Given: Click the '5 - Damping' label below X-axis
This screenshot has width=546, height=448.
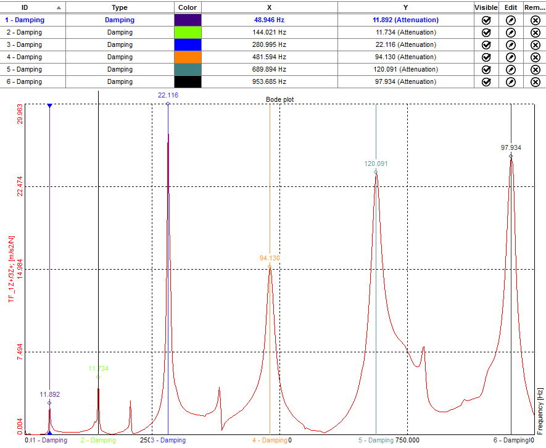Looking at the screenshot, I should click(376, 441).
